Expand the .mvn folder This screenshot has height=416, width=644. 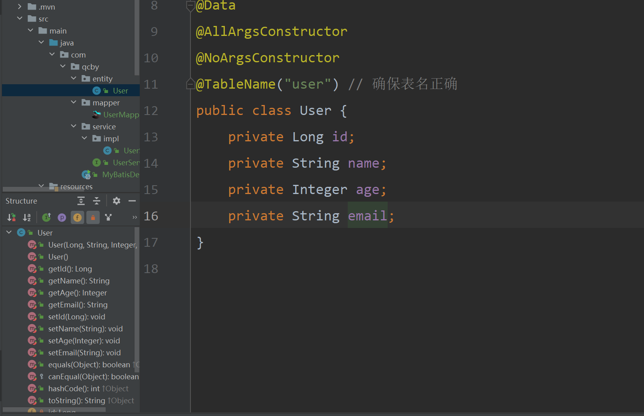point(20,6)
